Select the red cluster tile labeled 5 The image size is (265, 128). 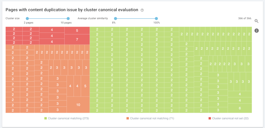(77, 31)
